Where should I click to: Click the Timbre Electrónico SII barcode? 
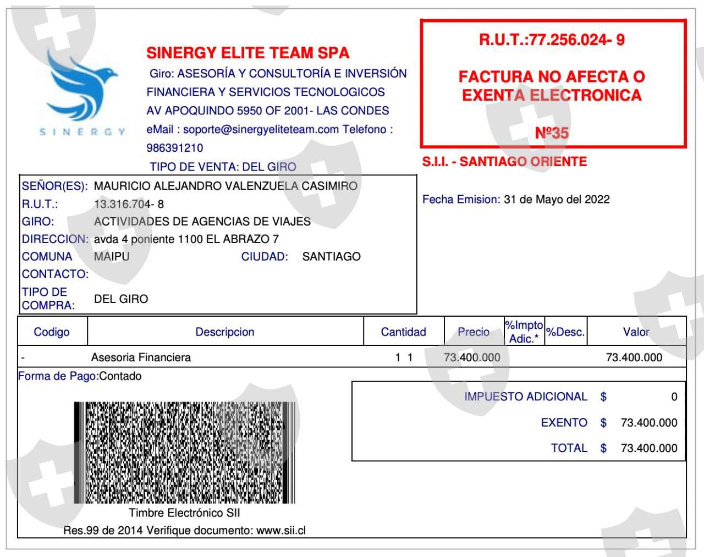click(x=185, y=453)
